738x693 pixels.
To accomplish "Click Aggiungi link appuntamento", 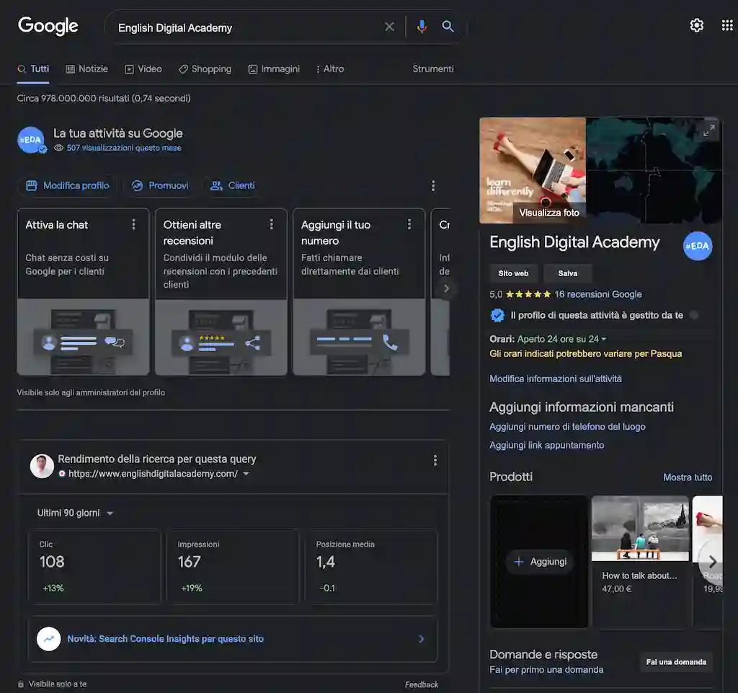I will pos(546,445).
